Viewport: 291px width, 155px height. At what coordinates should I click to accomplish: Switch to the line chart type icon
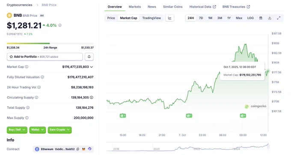point(169,18)
